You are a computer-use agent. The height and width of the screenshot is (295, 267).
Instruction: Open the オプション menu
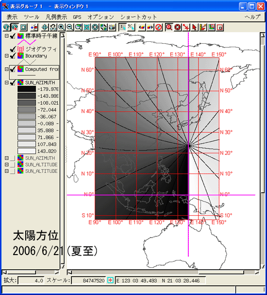click(101, 17)
